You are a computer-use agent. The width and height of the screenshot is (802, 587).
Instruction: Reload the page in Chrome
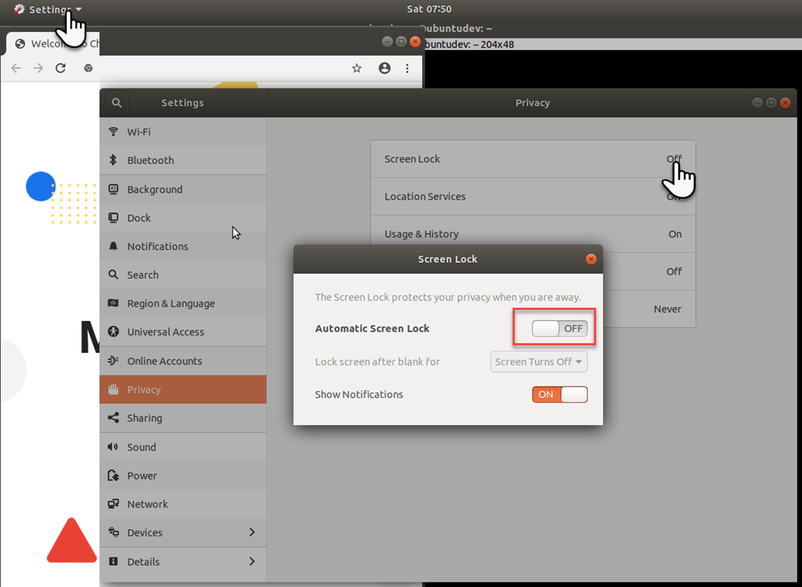(x=60, y=68)
